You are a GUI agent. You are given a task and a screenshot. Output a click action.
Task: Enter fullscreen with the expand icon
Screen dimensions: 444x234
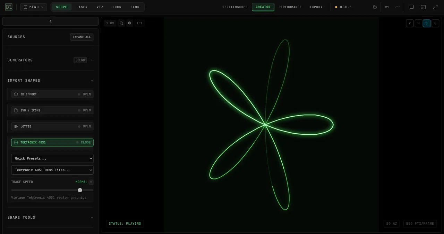(435, 7)
